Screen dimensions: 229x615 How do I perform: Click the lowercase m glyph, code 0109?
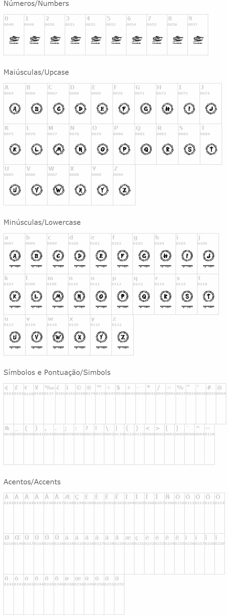coord(58,297)
